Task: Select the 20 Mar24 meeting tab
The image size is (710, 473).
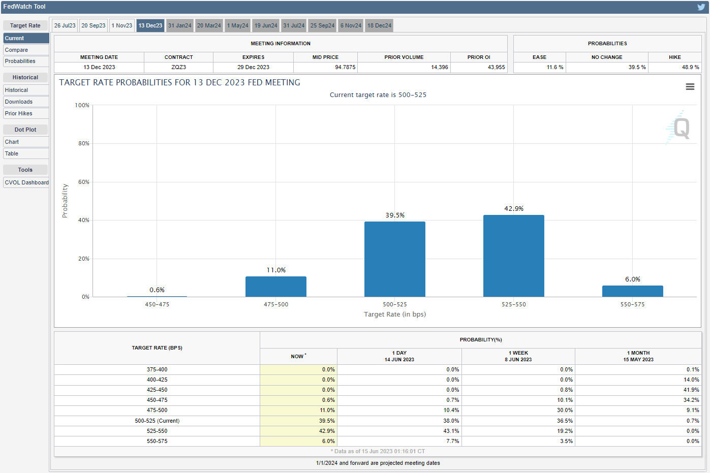Action: [209, 25]
